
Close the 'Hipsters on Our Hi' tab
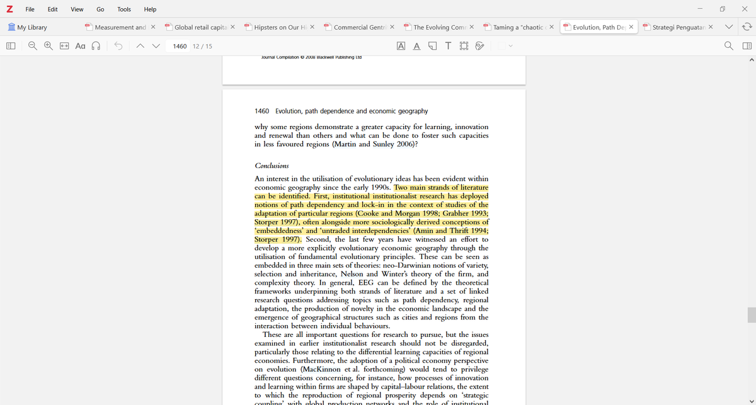(312, 27)
